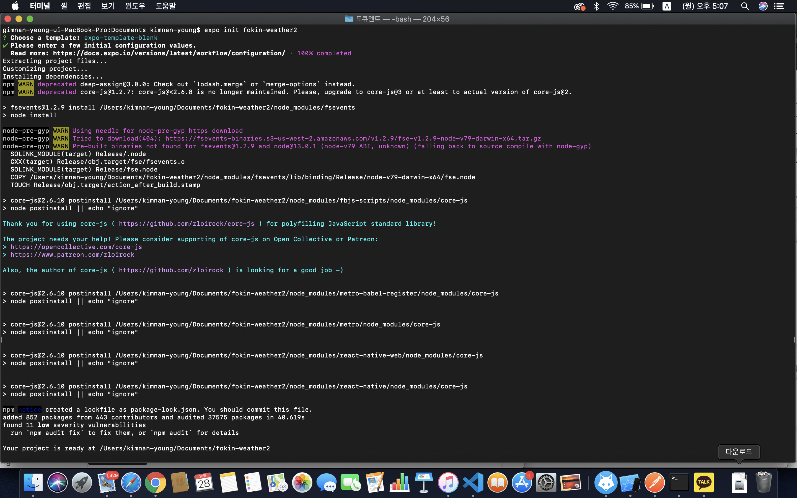Open Visual Studio Code from the dock
797x498 pixels.
tap(473, 483)
